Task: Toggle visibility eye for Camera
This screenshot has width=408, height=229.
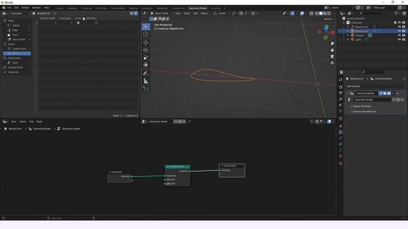Action: coord(399,36)
